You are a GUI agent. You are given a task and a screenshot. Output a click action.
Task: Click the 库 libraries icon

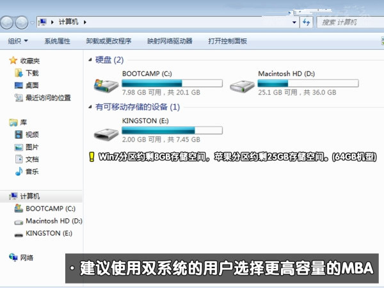[x=13, y=122]
